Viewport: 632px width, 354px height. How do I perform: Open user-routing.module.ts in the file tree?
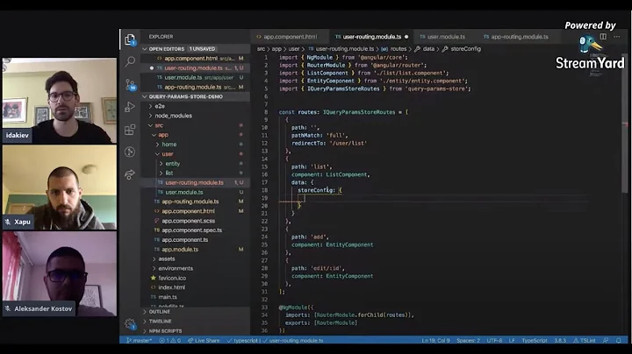pos(196,182)
